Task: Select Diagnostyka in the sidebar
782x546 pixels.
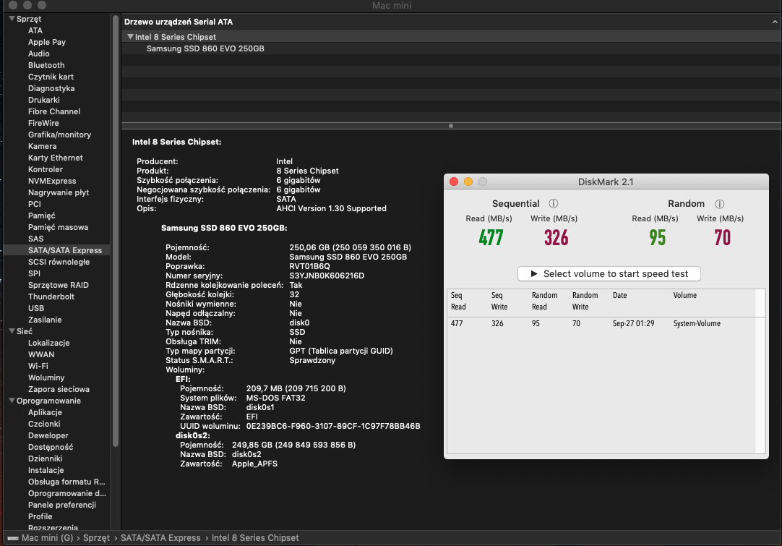Action: [51, 88]
